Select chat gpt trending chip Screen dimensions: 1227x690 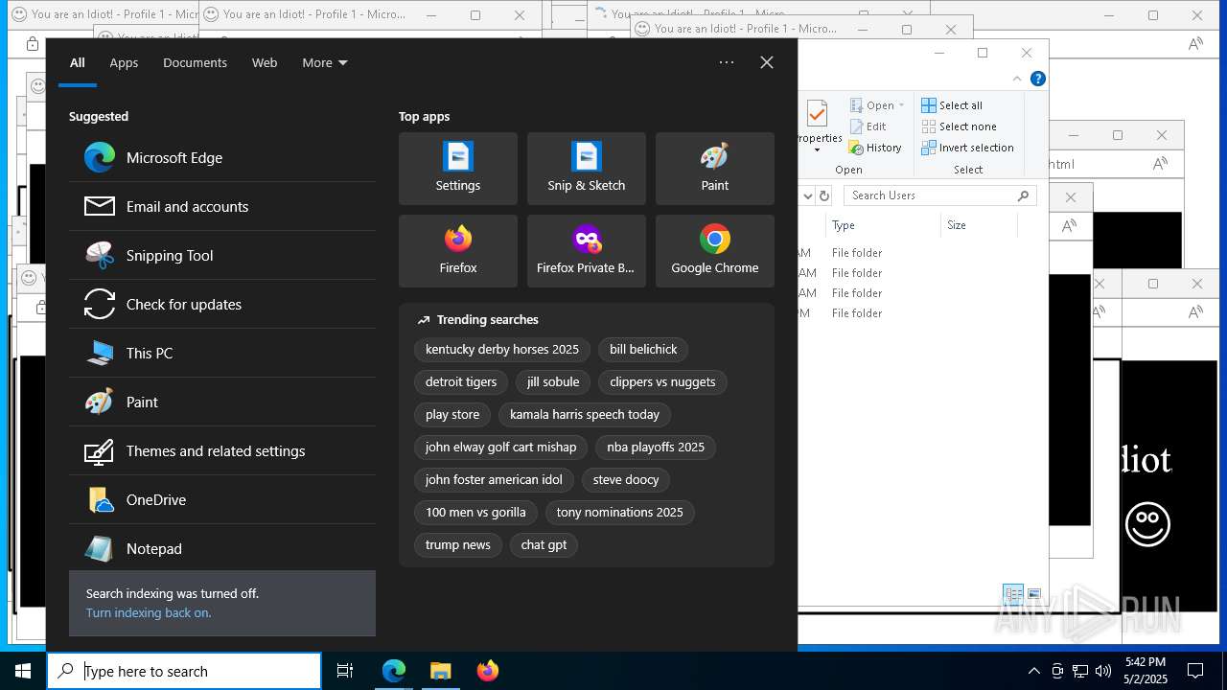544,545
